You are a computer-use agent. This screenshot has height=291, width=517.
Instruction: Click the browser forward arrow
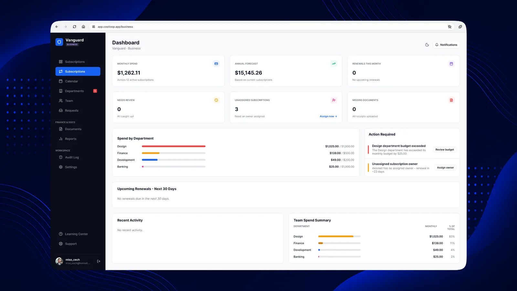[x=66, y=27]
